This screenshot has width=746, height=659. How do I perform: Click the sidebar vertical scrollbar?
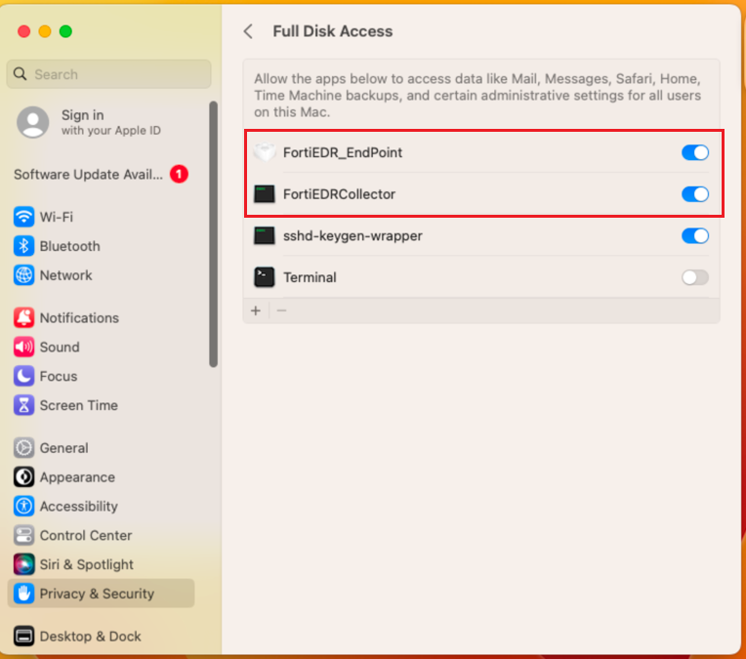click(x=213, y=234)
